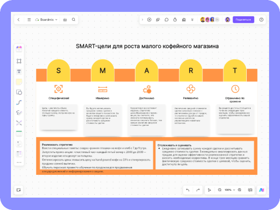
Task: Open the templates colorful icon in sidebar
Action: [19, 49]
